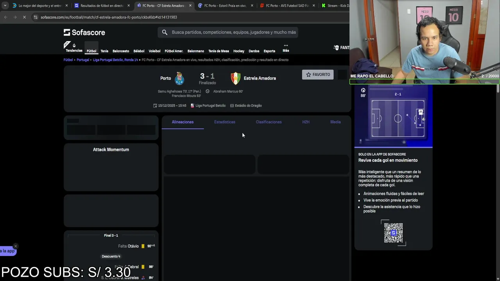Click the Porto team name

tap(166, 78)
